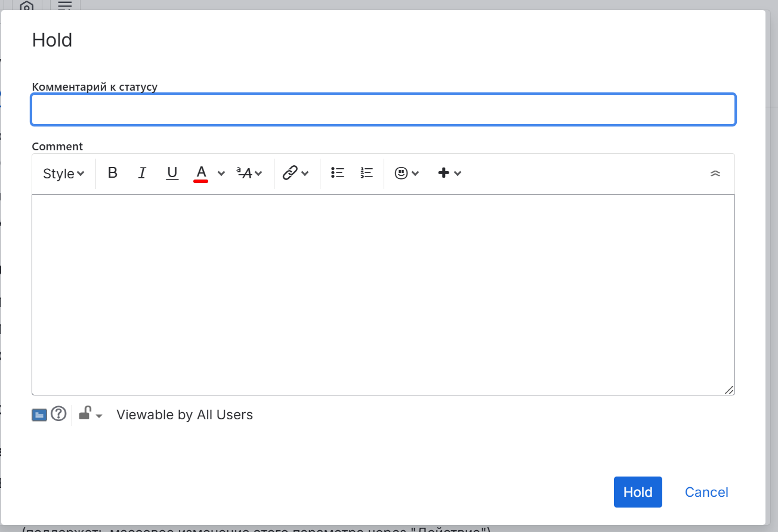Click inside the Comment text area
The width and height of the screenshot is (778, 532).
click(383, 295)
